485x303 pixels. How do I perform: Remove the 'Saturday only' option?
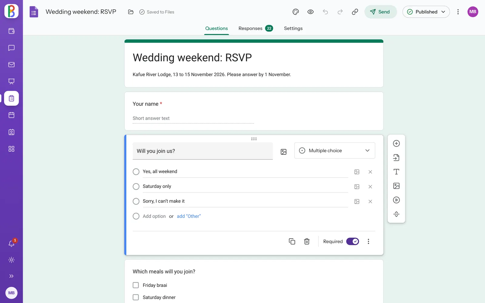[370, 187]
